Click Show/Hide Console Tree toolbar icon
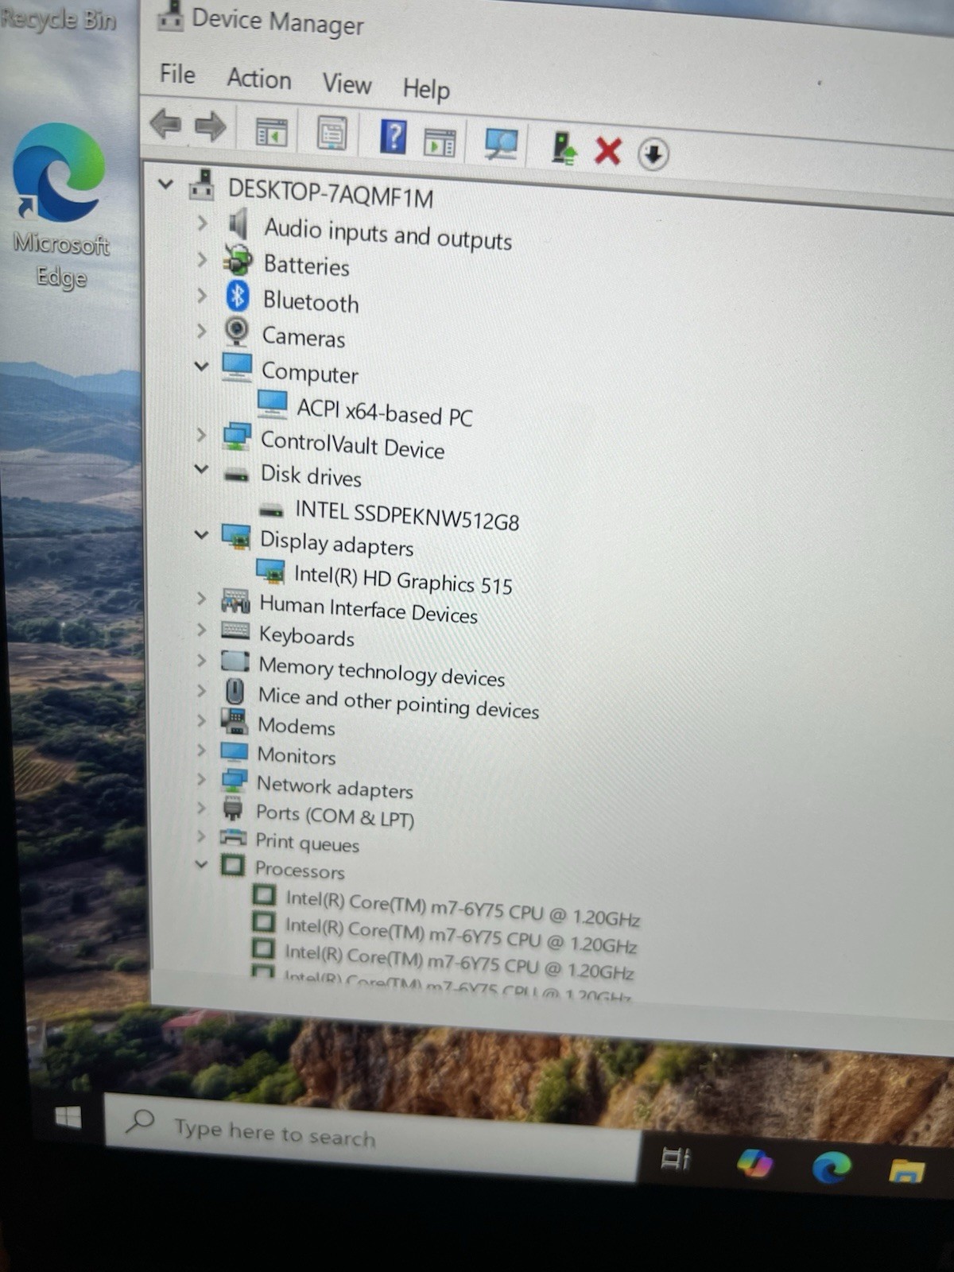 click(x=271, y=131)
